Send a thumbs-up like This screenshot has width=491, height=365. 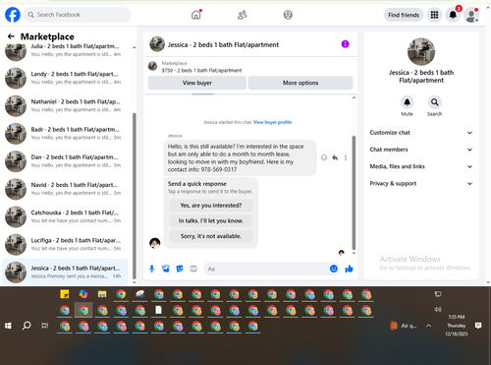coord(349,269)
